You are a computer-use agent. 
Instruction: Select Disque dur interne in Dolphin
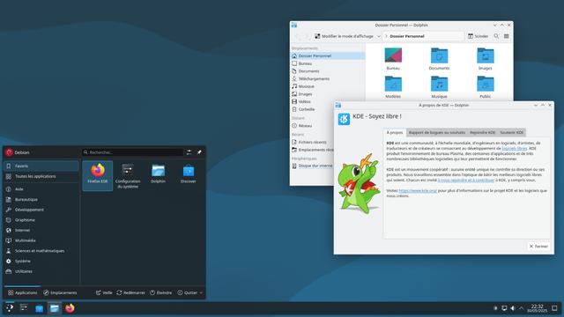tap(312, 166)
